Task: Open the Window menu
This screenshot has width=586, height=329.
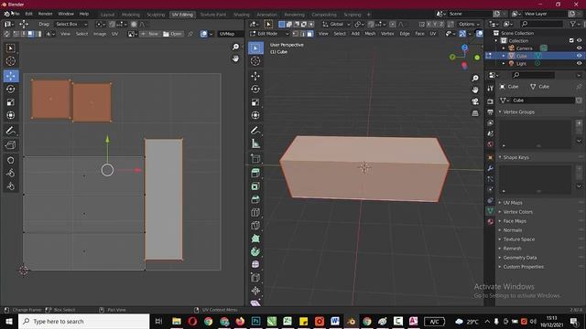Action: pos(66,14)
